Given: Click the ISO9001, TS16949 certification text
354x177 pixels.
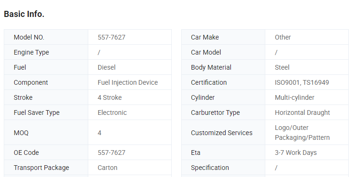Looking at the screenshot, I should point(302,82).
